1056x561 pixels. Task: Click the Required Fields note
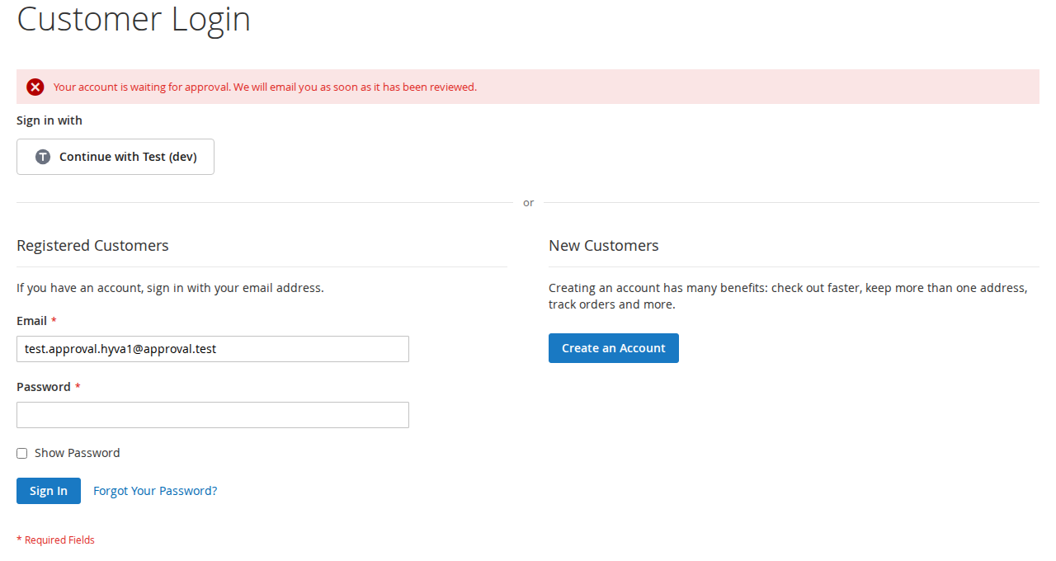click(55, 540)
